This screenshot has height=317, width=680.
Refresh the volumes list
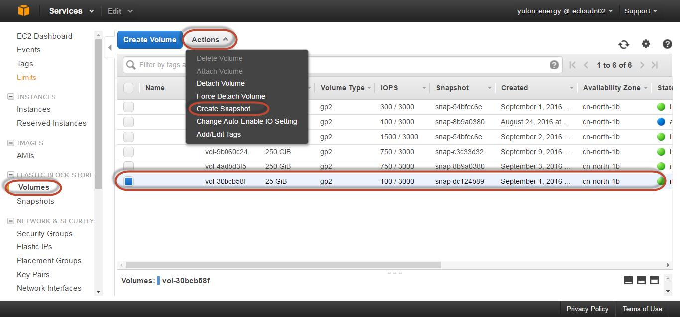point(623,44)
